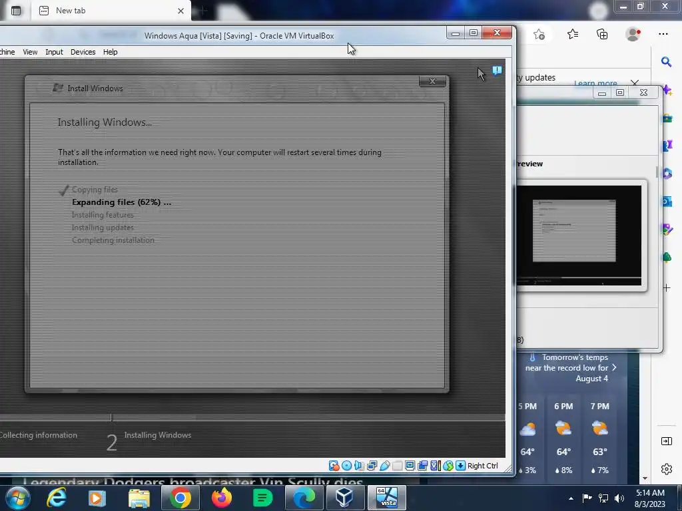Open the Devices menu in VirtualBox
Viewport: 682px width, 511px height.
coord(83,52)
